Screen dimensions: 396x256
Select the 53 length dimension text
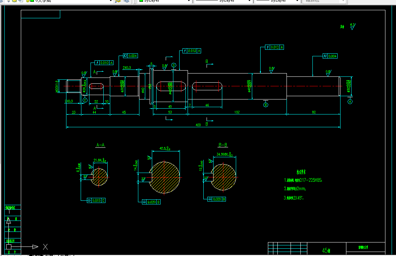click(x=170, y=112)
